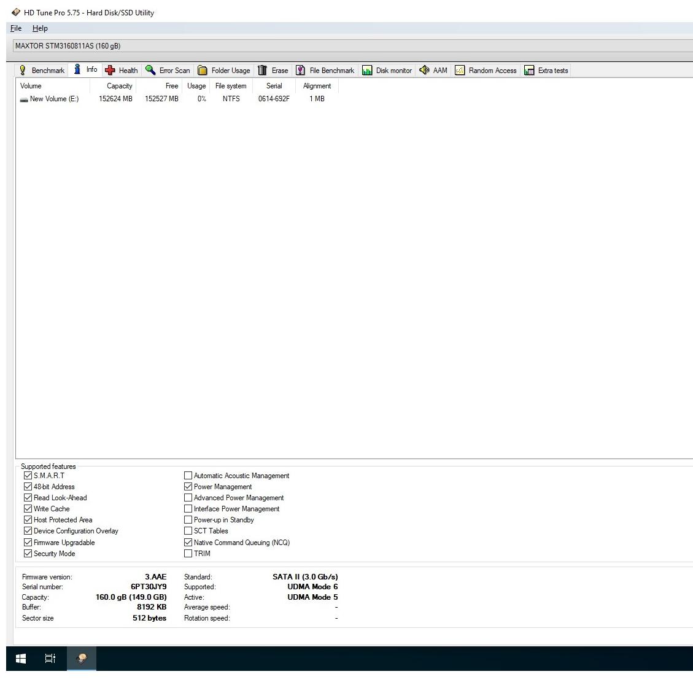Click the Extra tests calculator icon
Viewport: 693px width, 693px height.
coord(529,70)
